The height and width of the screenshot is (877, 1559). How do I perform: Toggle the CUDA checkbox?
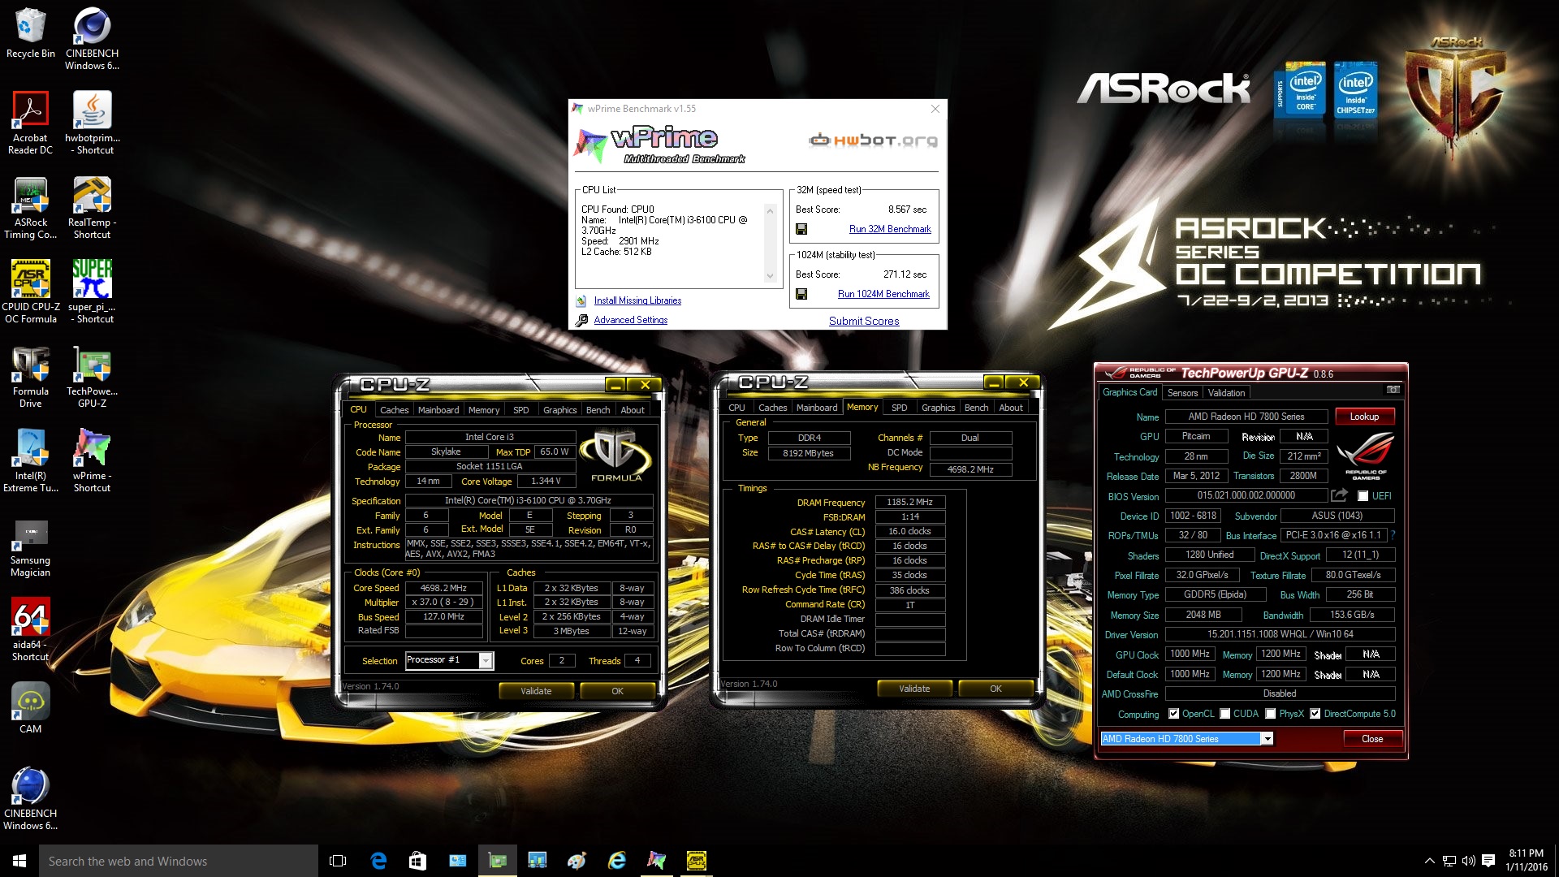(1224, 714)
